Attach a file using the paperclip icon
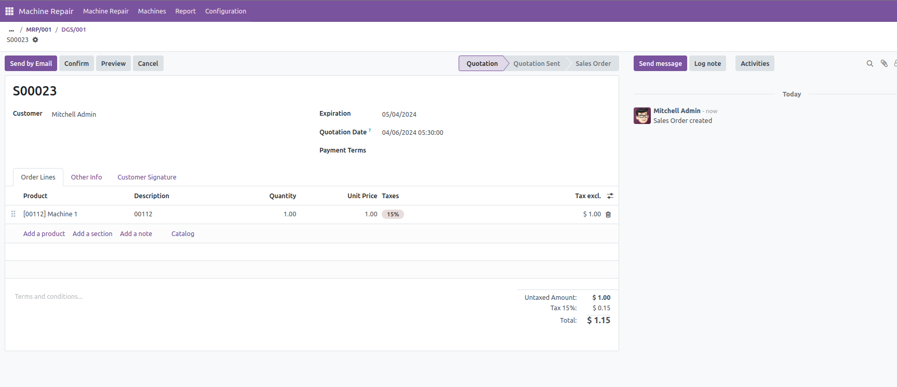 884,64
